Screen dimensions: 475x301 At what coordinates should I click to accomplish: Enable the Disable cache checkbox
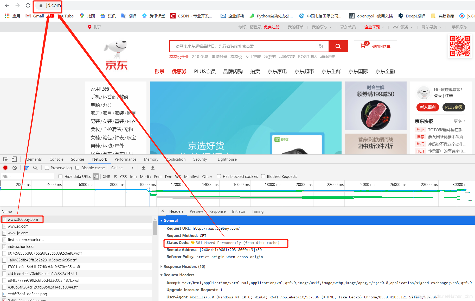coord(78,168)
